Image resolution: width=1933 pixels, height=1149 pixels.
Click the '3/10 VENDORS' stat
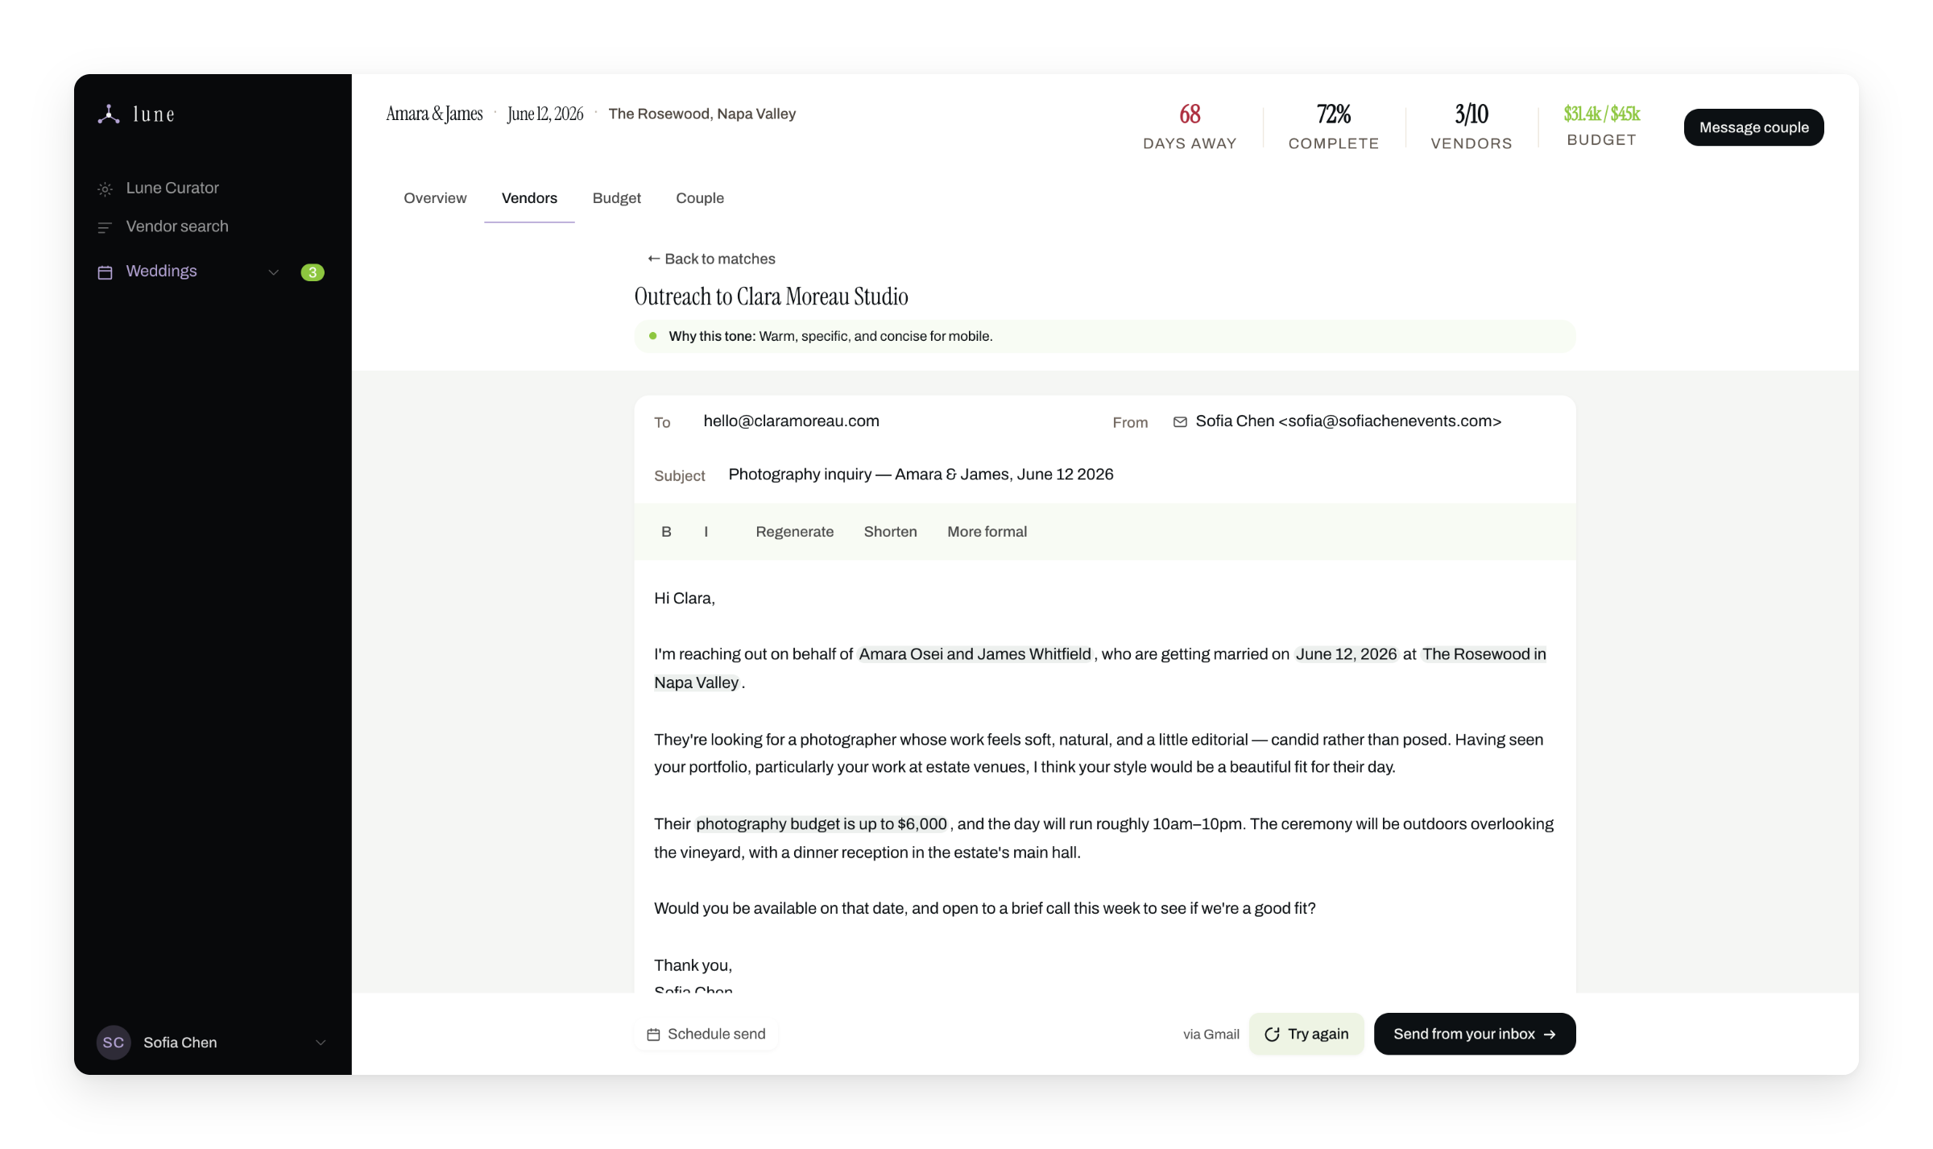[x=1471, y=127]
